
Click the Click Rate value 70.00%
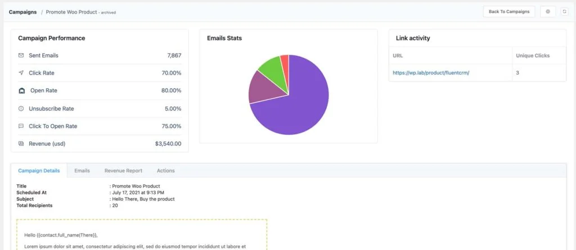coord(172,73)
